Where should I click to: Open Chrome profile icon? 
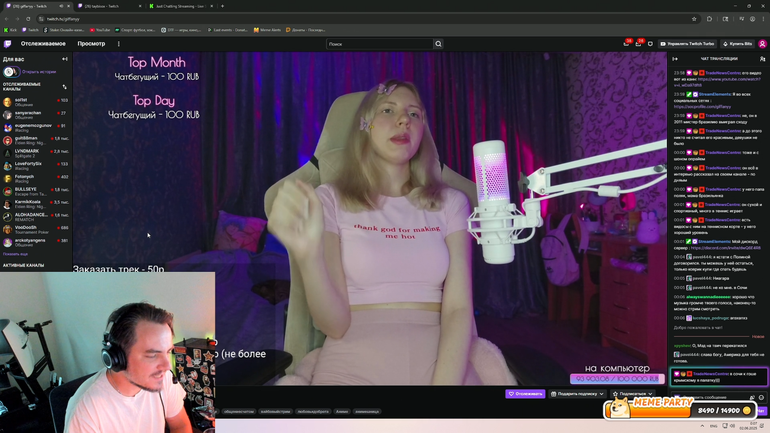753,19
